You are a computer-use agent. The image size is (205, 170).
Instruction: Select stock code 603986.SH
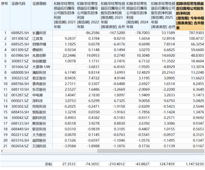[20, 56]
